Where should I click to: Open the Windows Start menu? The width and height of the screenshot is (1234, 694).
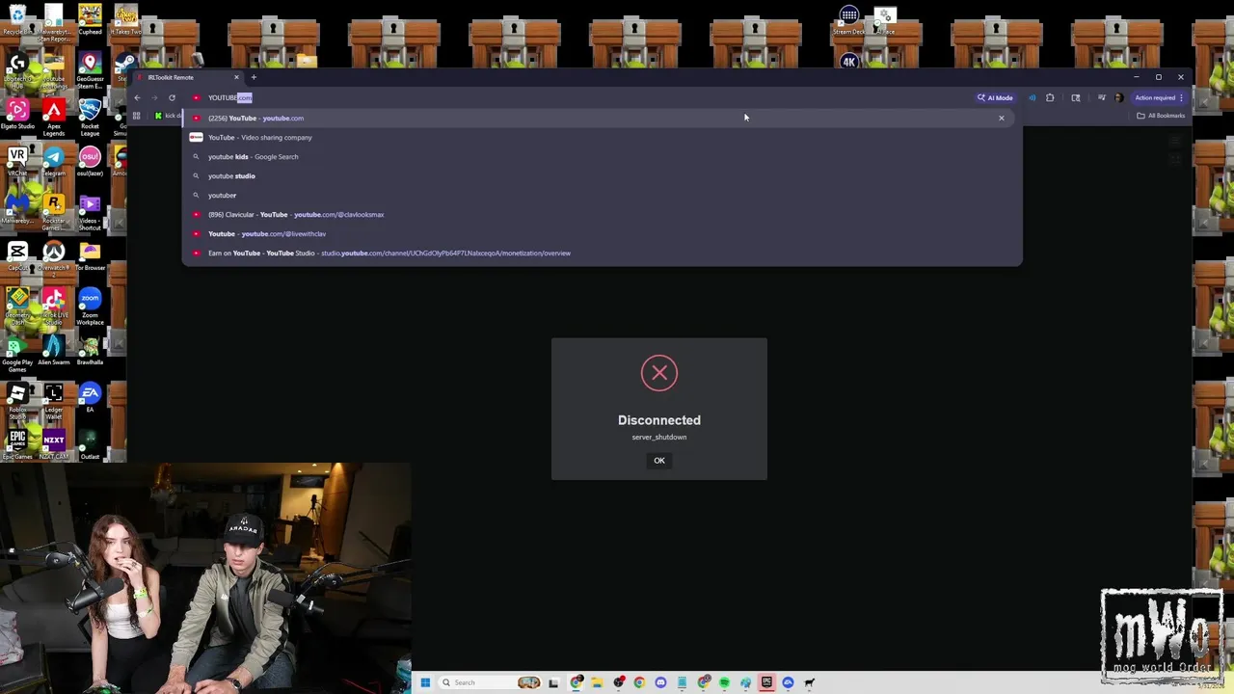(x=425, y=682)
